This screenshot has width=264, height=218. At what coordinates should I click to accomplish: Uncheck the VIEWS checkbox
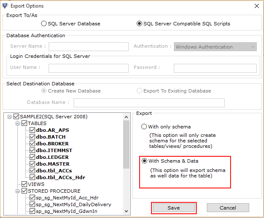pyautogui.click(x=25, y=184)
